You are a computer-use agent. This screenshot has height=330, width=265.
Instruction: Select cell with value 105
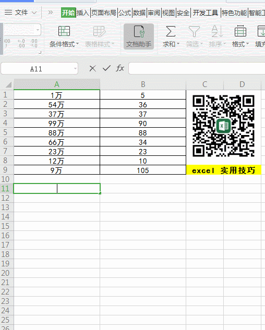[x=143, y=170]
